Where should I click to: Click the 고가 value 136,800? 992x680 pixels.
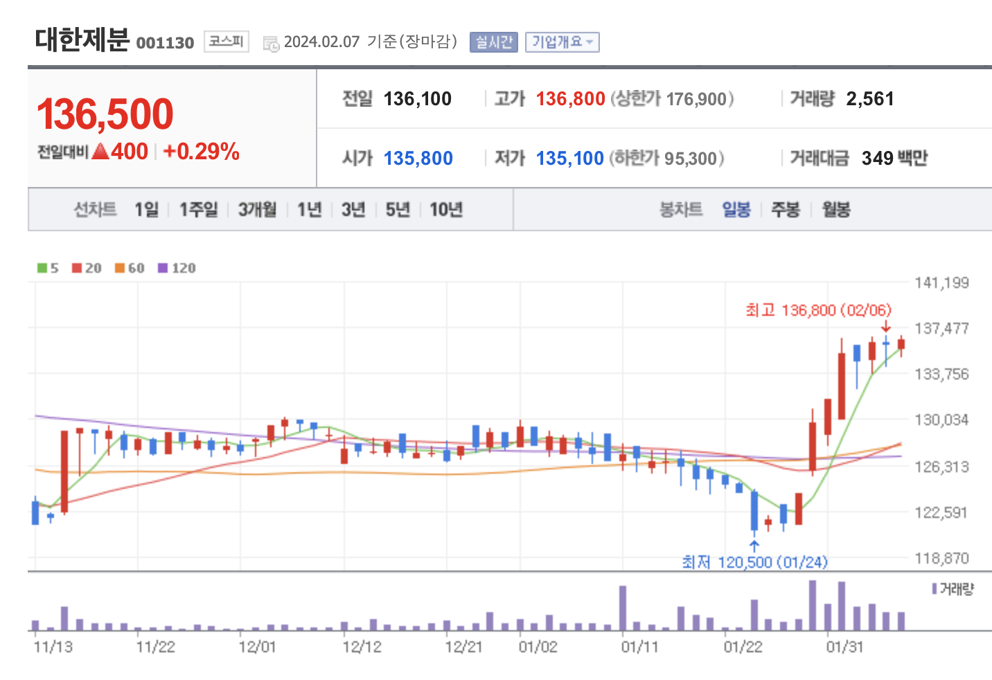(571, 99)
